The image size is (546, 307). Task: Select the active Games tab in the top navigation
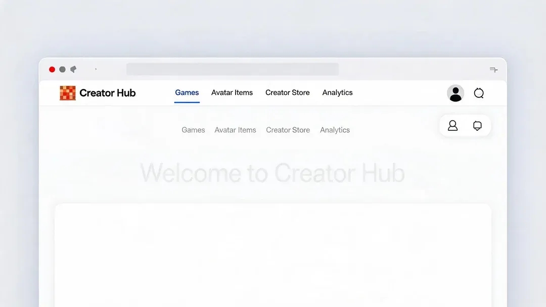187,92
